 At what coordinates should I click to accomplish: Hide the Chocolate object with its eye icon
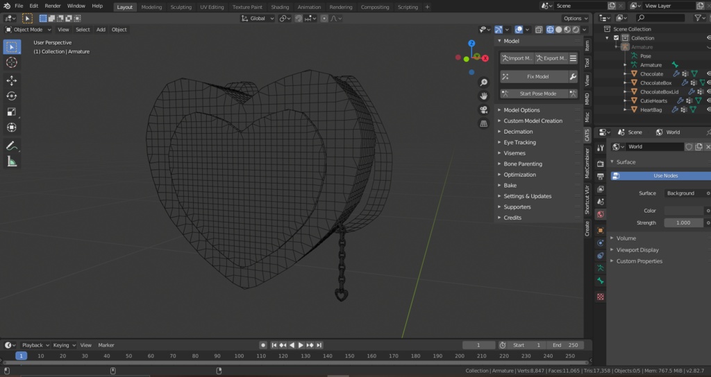pyautogui.click(x=709, y=73)
